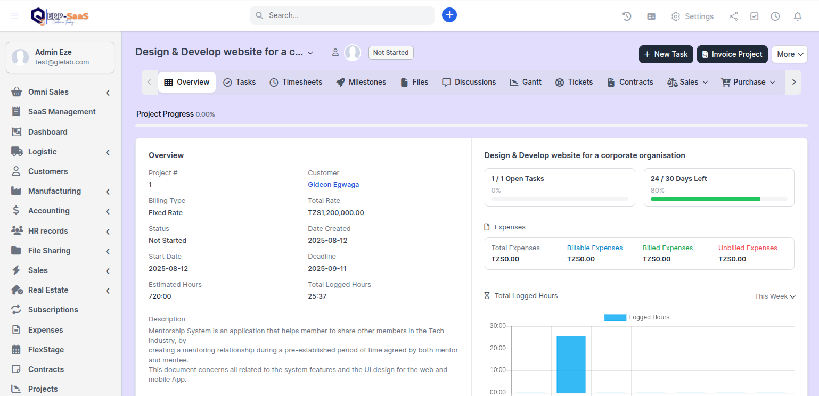Toggle Logged Hours legend in the chart
This screenshot has width=819, height=396.
pos(636,317)
